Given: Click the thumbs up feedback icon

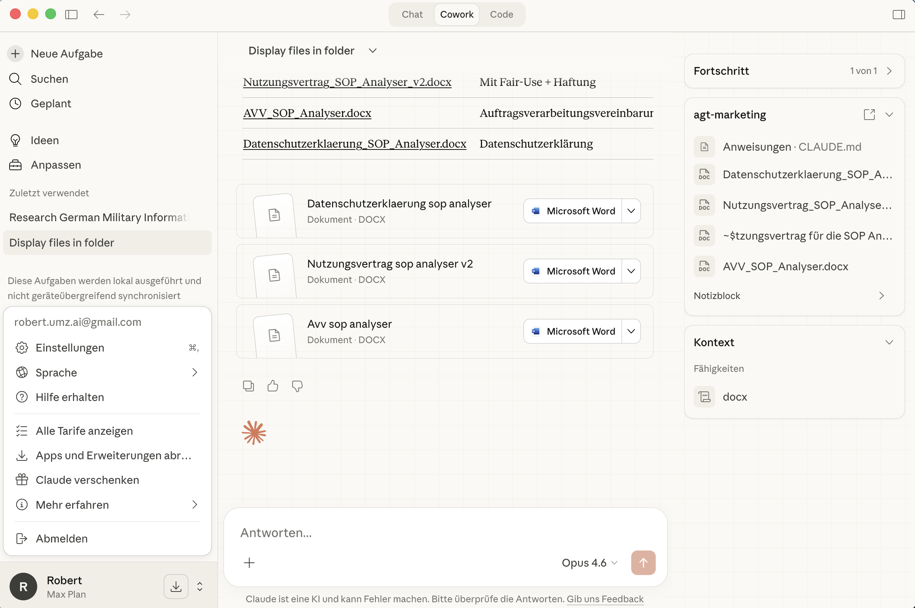Looking at the screenshot, I should (x=273, y=386).
